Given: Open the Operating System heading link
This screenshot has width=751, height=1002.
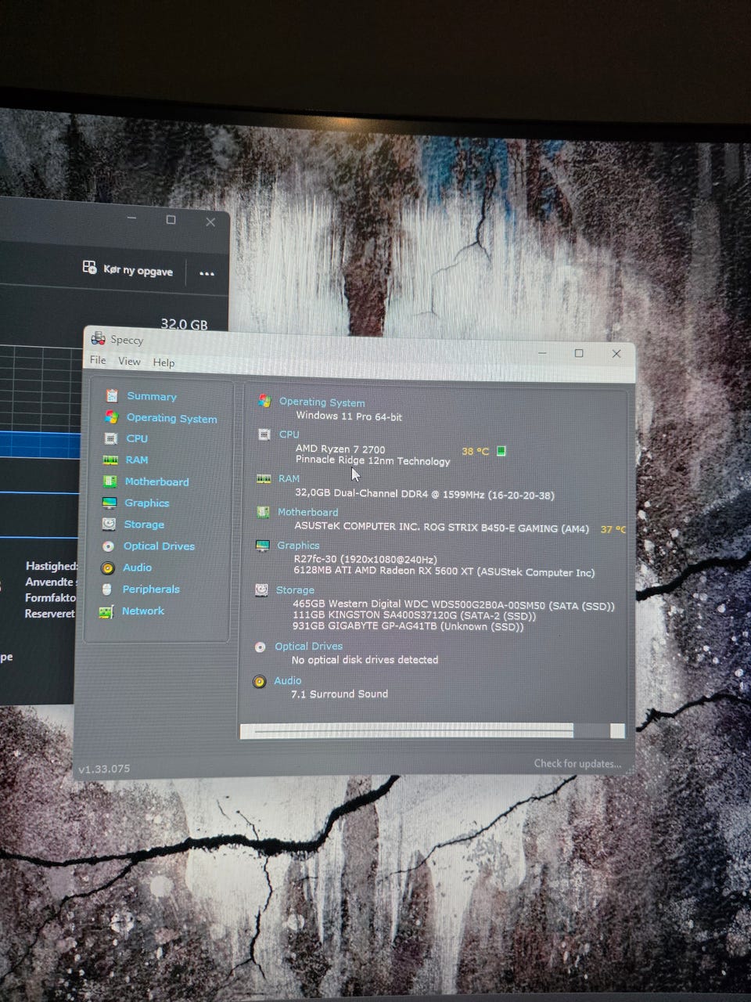Looking at the screenshot, I should [322, 402].
